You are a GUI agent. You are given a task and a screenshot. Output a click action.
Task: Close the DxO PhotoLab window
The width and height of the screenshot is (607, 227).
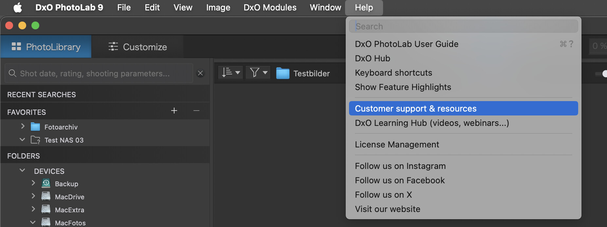(x=9, y=25)
